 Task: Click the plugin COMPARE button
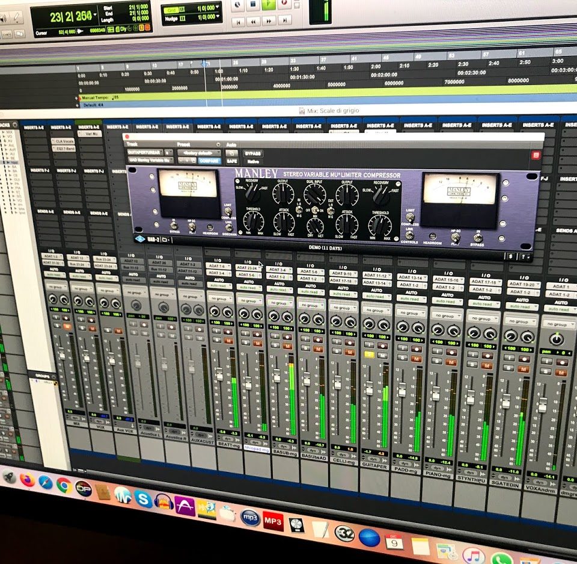click(x=209, y=161)
